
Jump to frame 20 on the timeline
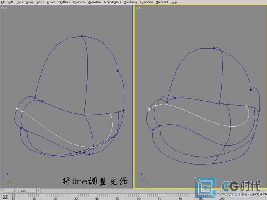(x=55, y=198)
